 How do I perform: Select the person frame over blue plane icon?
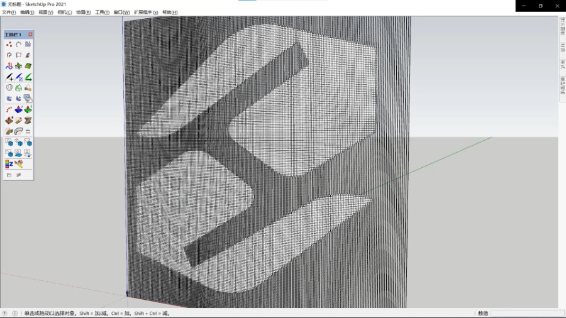click(x=18, y=153)
